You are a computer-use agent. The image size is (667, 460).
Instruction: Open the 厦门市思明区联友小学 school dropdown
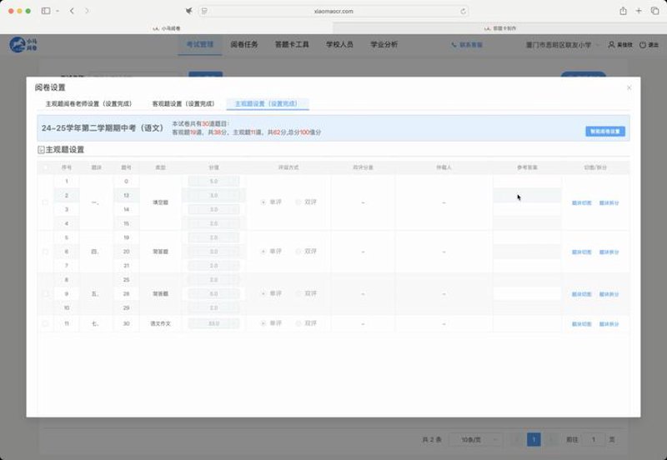(x=562, y=45)
